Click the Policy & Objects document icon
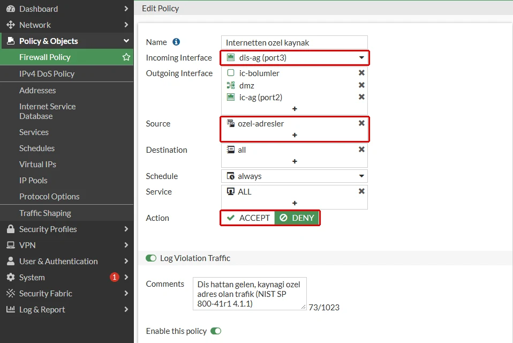 coord(11,41)
